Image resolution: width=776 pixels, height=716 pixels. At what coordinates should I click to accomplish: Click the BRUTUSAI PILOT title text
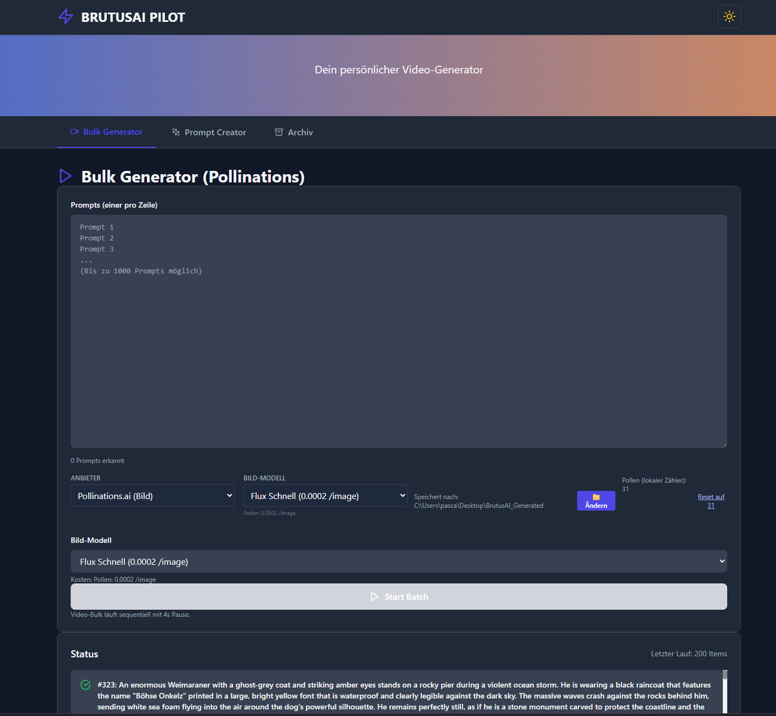(133, 18)
